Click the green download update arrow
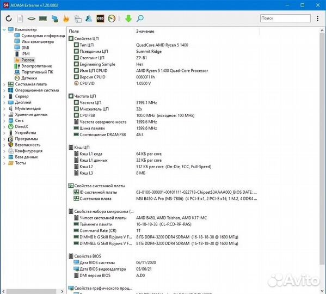This screenshot has height=294, width=326. click(x=128, y=19)
